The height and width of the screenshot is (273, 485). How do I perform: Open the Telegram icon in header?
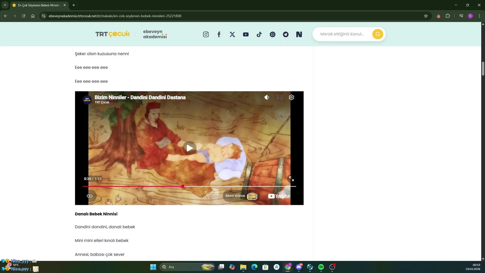(x=286, y=35)
